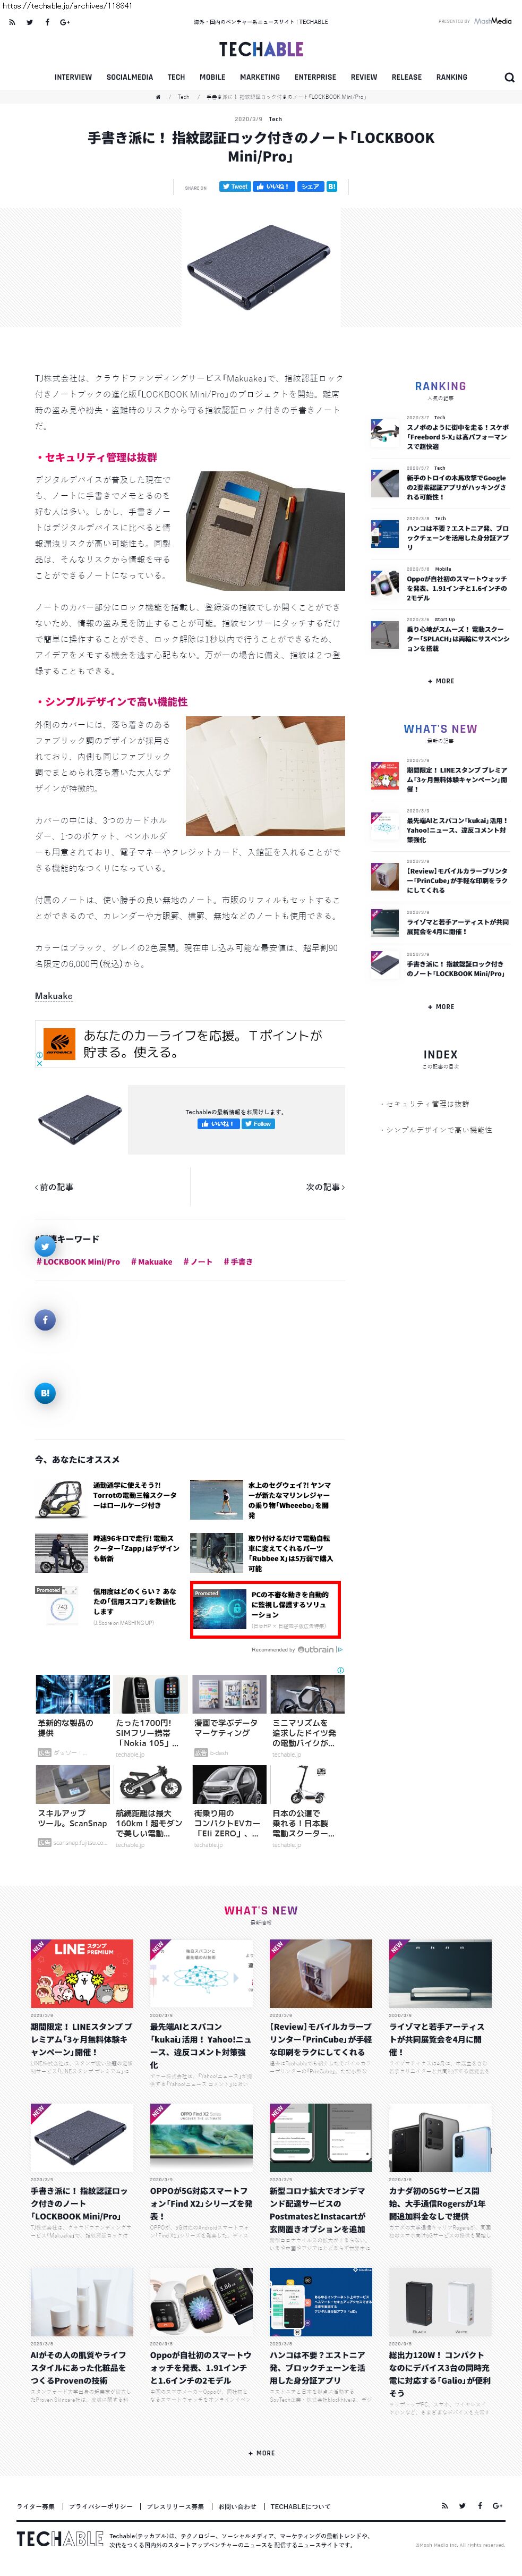This screenshot has width=522, height=2576.
Task: Click Tweet button below article title
Action: 235,187
